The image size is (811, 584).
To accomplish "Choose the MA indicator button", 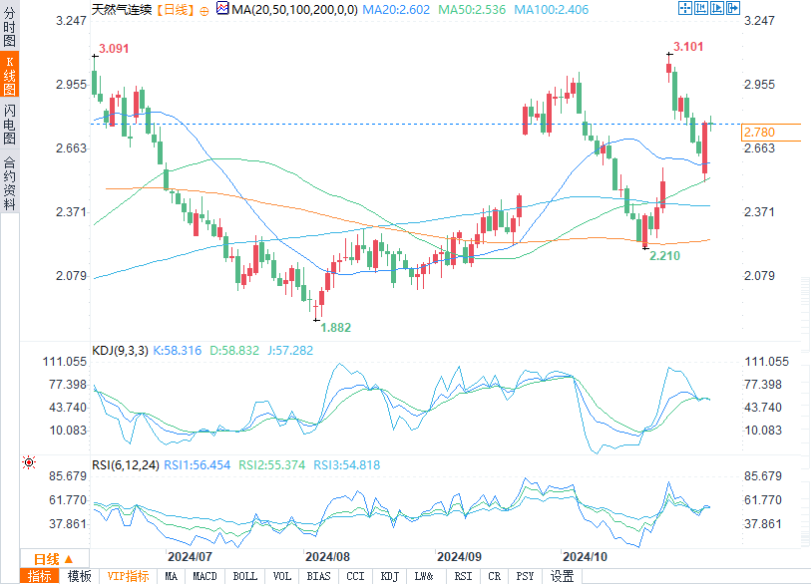I will (172, 576).
